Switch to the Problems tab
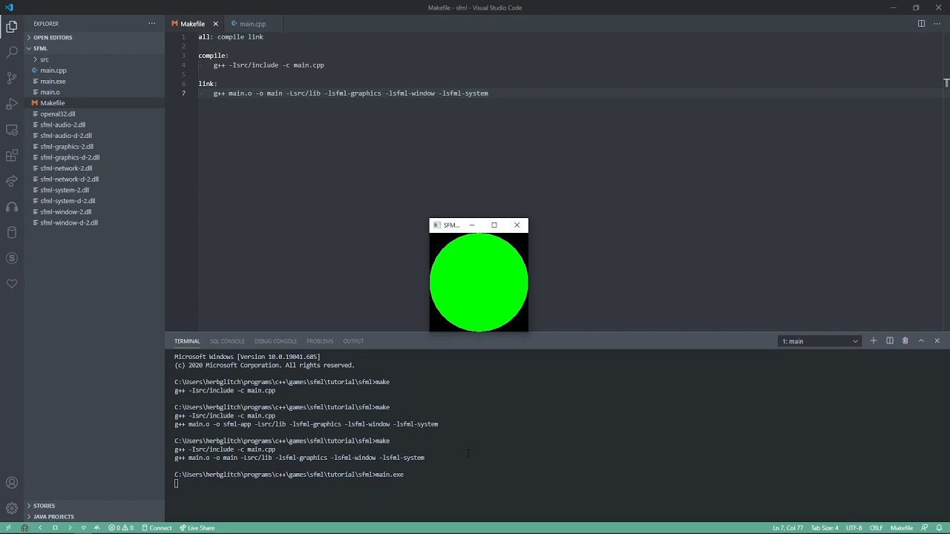This screenshot has width=950, height=534. click(320, 341)
